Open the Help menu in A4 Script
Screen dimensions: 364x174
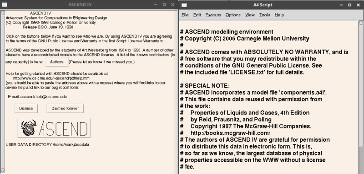(x=279, y=15)
